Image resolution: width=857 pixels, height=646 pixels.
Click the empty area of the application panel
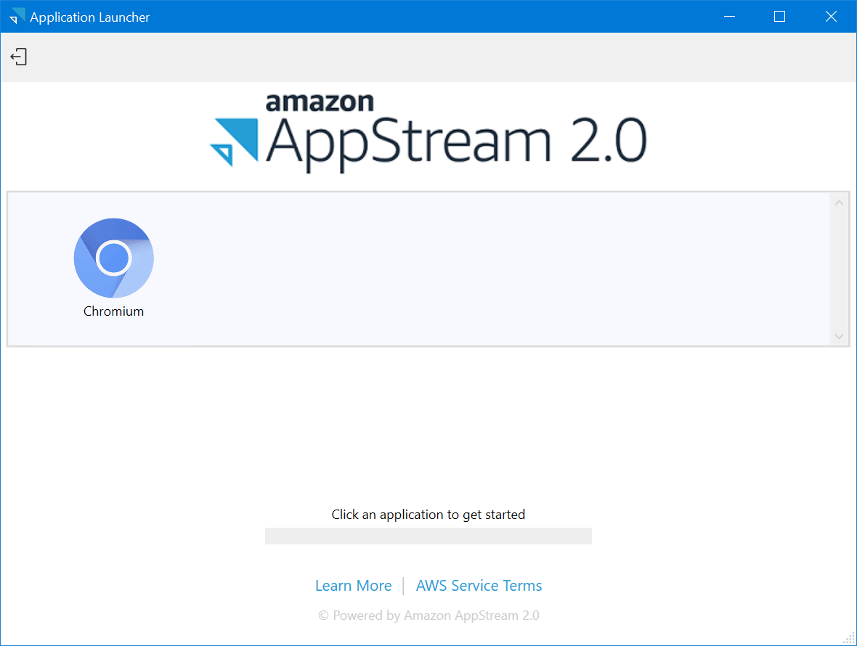pyautogui.click(x=472, y=269)
